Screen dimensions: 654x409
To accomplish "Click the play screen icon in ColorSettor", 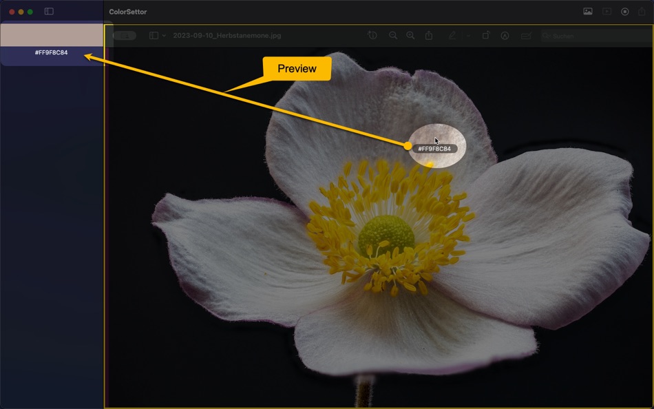I will 606,12.
